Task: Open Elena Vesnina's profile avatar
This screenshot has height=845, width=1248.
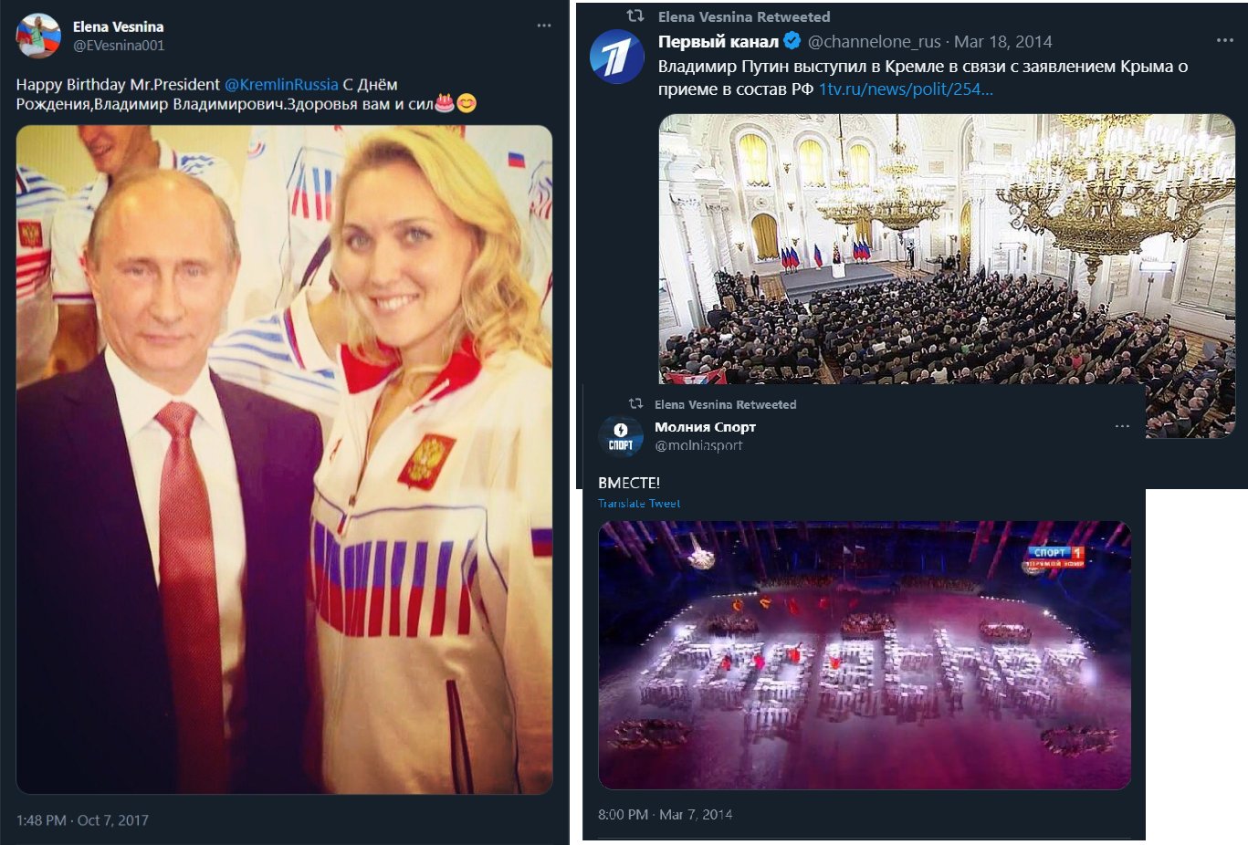Action: pyautogui.click(x=38, y=37)
